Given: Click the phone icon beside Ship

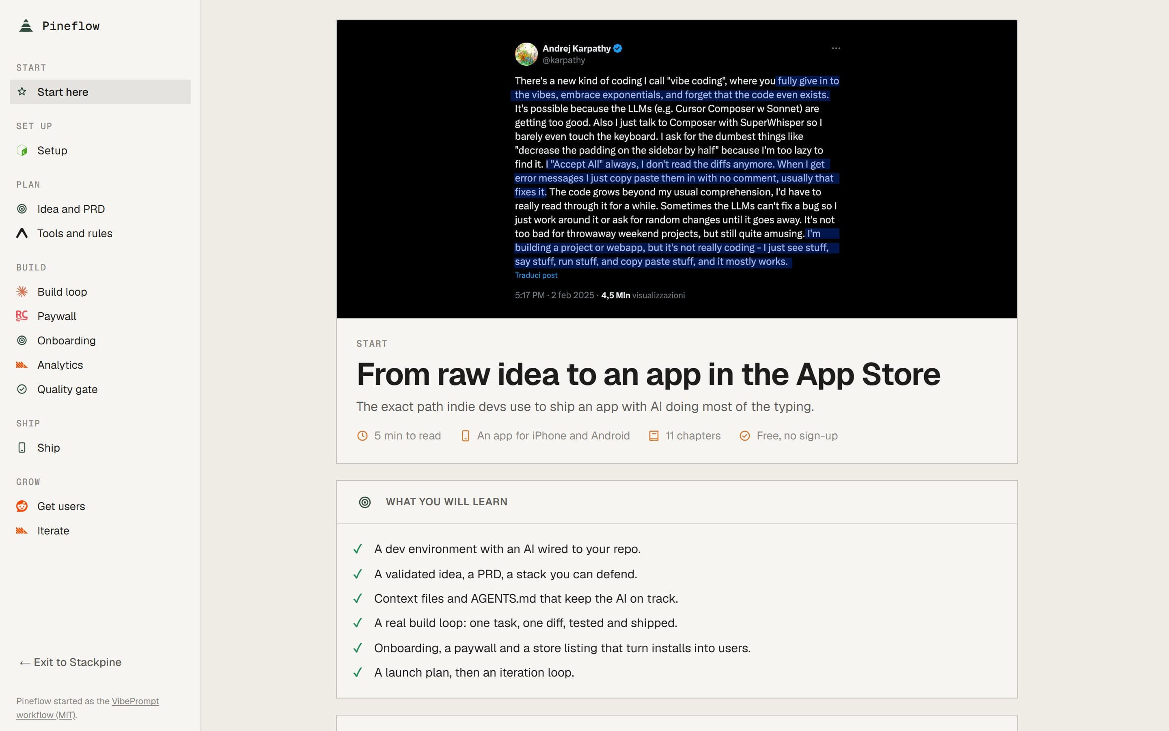Looking at the screenshot, I should 22,448.
